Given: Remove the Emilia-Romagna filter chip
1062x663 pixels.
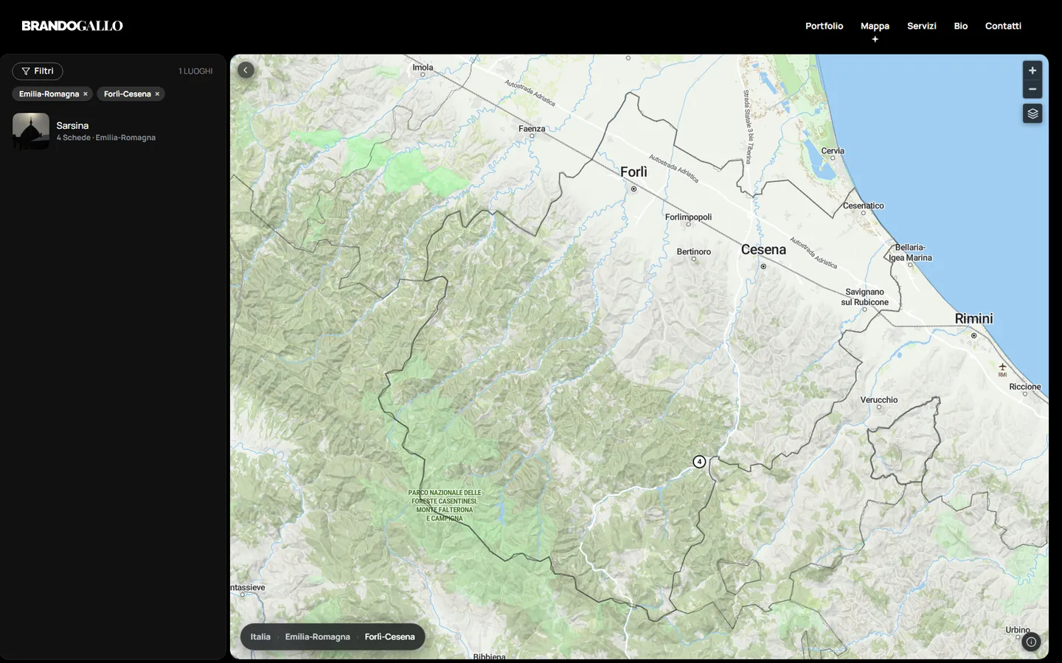Looking at the screenshot, I should (86, 94).
